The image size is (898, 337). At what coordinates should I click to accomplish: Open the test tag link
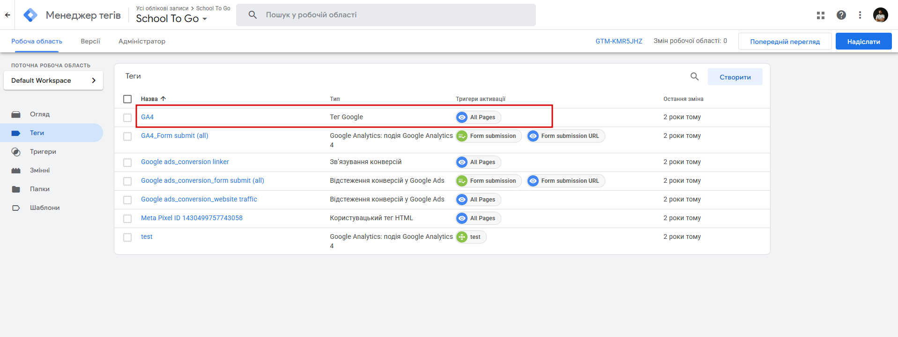pyautogui.click(x=147, y=237)
